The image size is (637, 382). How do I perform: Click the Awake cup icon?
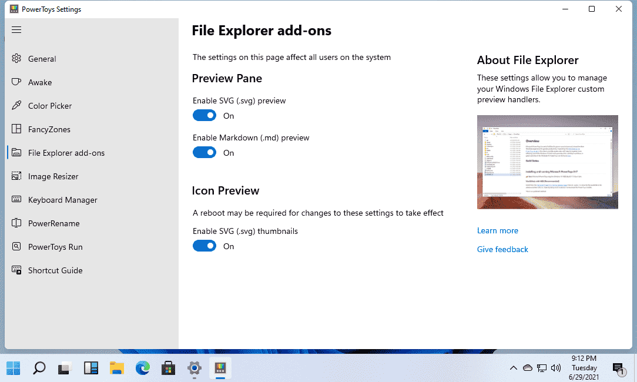(16, 82)
